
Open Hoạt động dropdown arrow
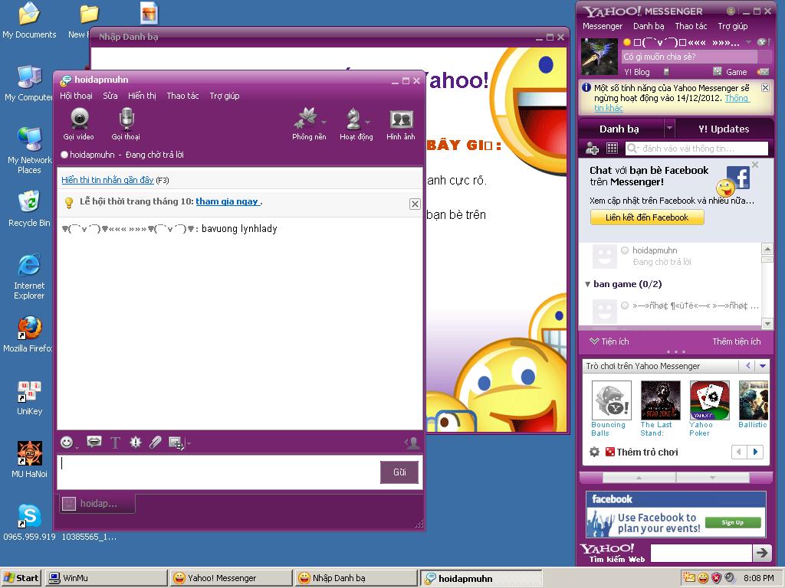tap(368, 122)
